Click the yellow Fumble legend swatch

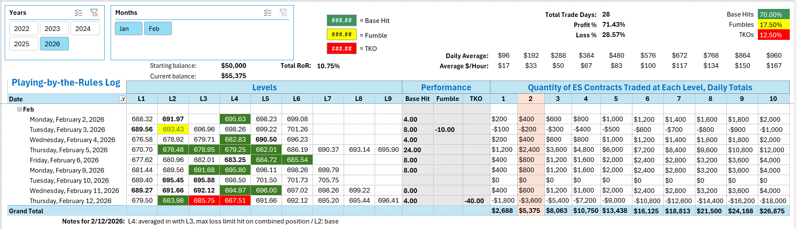341,35
